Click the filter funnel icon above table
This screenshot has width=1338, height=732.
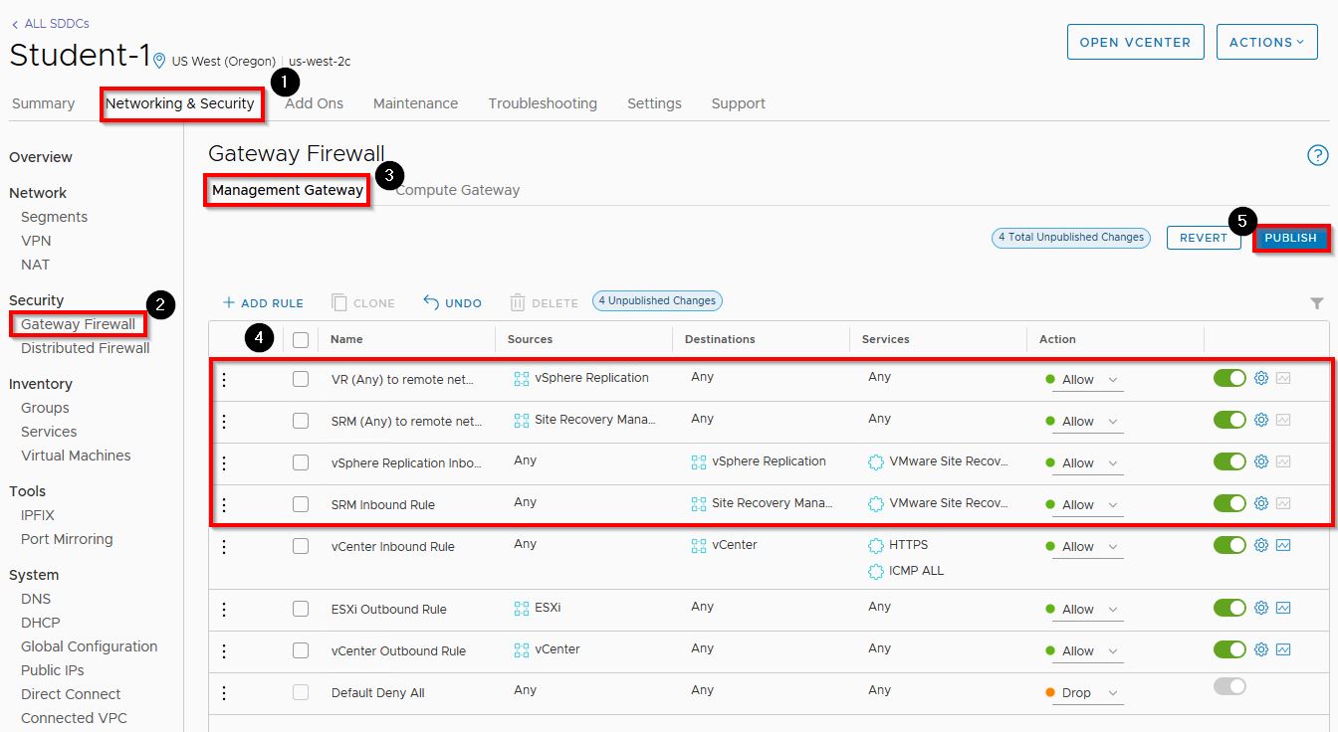(x=1316, y=303)
